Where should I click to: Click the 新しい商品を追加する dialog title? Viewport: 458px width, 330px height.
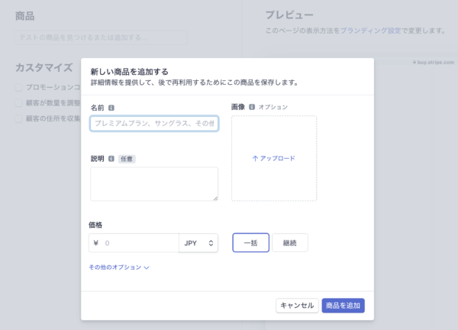pyautogui.click(x=130, y=72)
